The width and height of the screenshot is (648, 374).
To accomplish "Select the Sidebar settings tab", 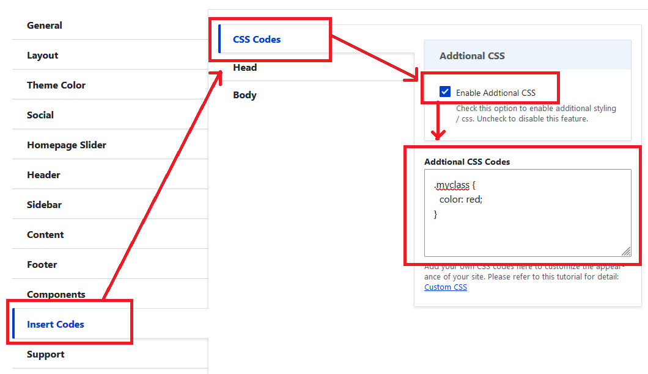I will pos(44,205).
